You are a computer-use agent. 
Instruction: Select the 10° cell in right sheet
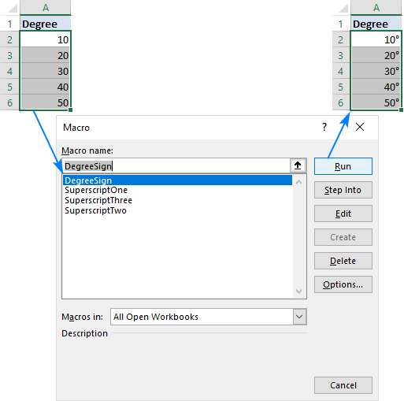click(x=376, y=39)
